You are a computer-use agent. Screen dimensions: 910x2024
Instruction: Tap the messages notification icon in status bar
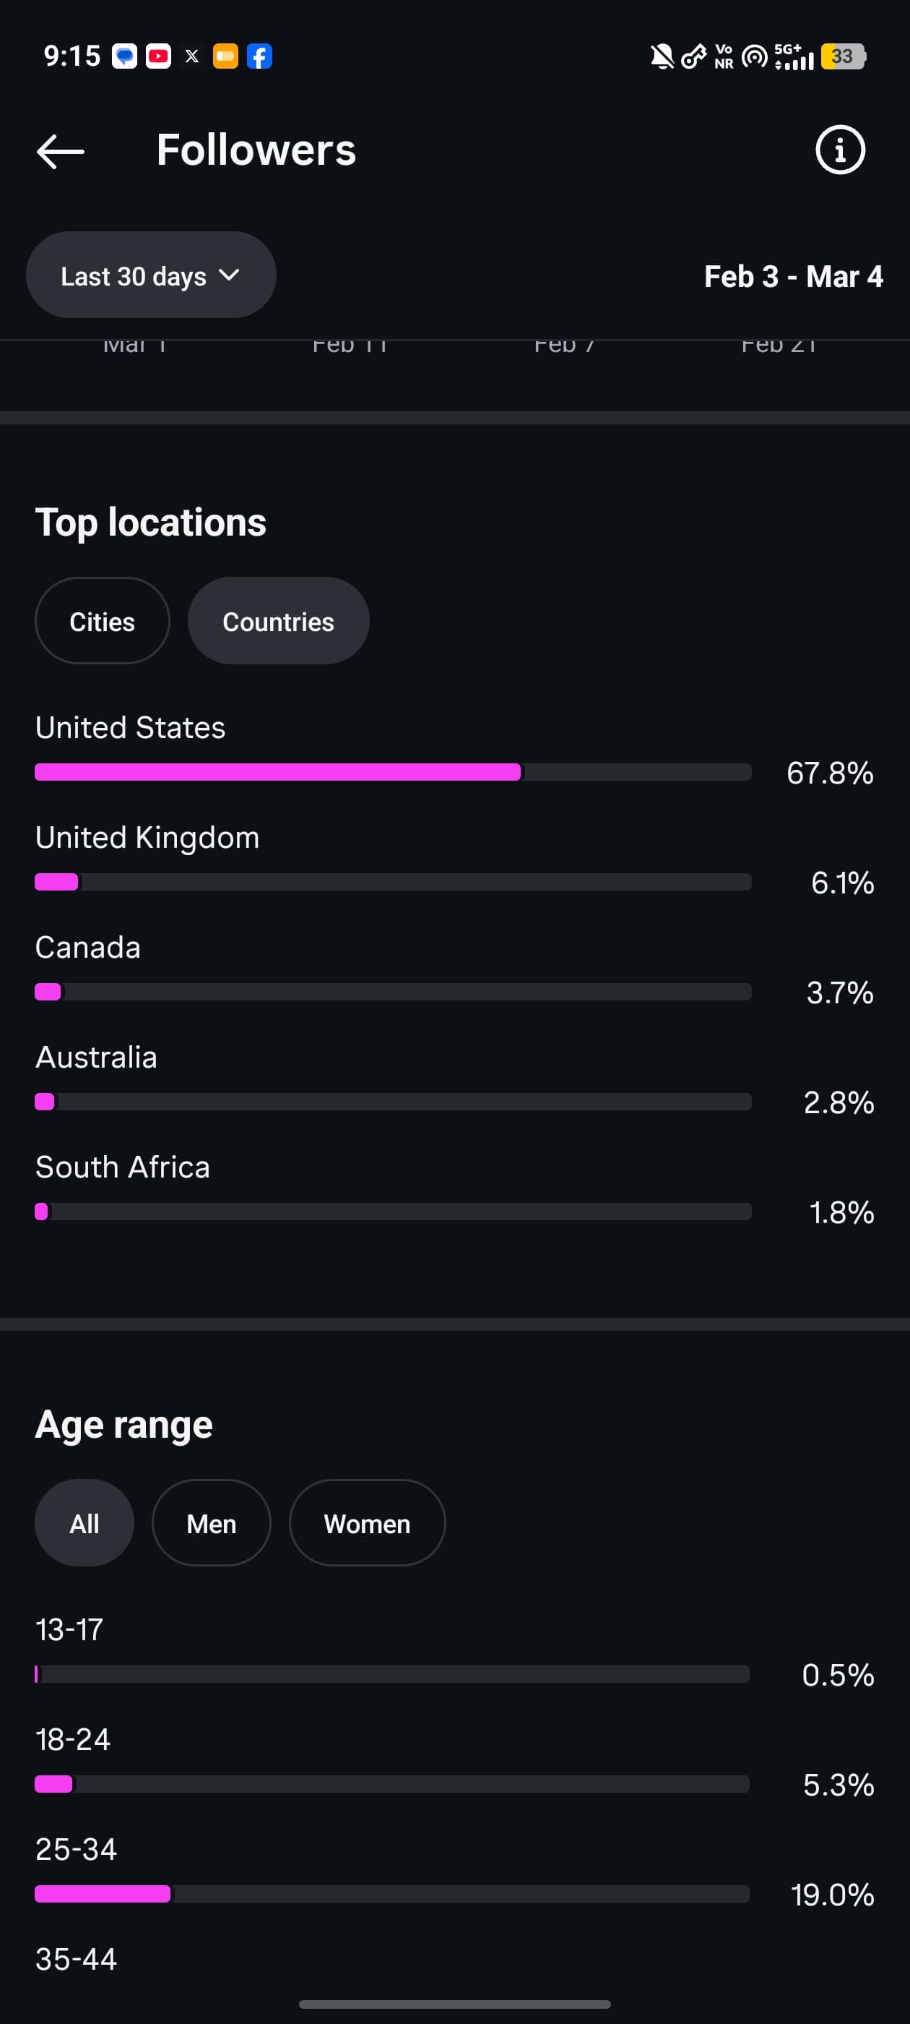pyautogui.click(x=124, y=56)
